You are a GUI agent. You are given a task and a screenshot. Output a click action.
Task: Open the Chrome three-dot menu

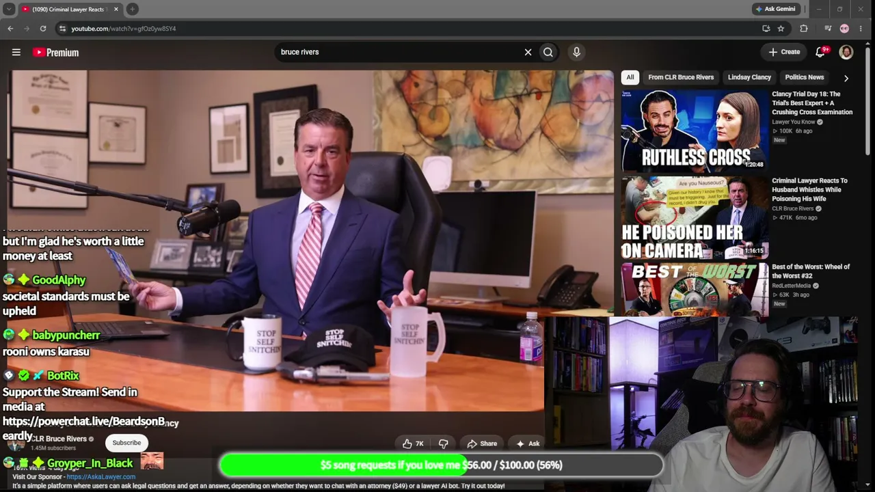(861, 28)
